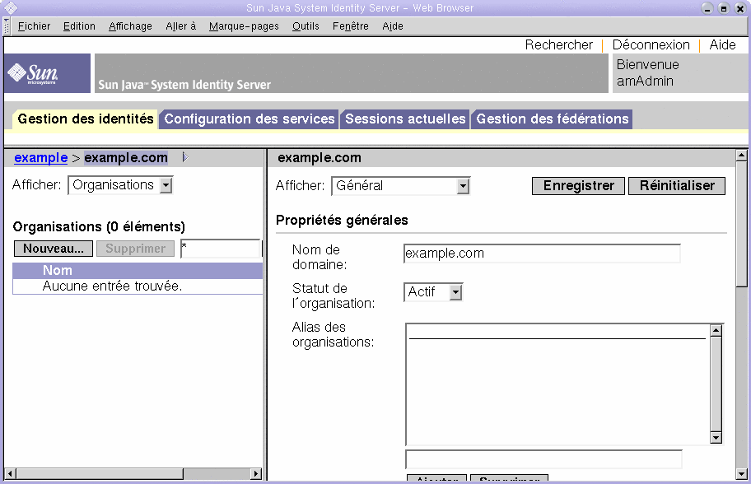Click the alias list scroll down arrow
Screen dimensions: 751x484
716,438
